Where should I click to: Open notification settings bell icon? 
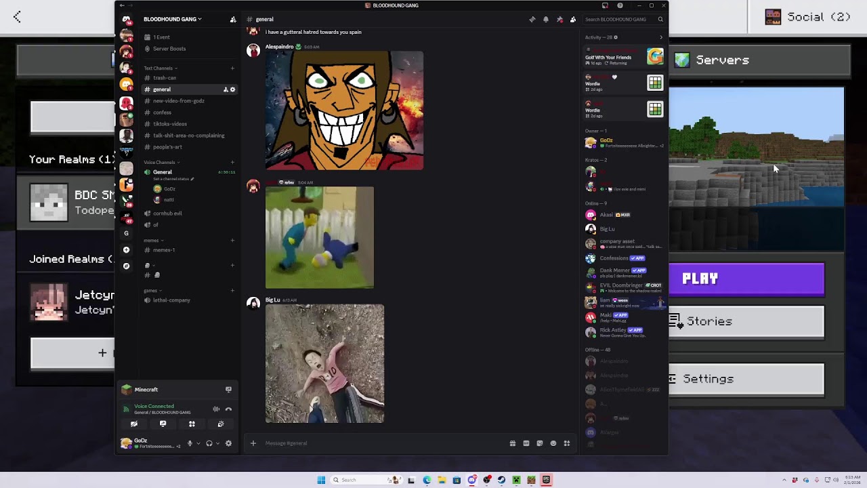point(546,20)
